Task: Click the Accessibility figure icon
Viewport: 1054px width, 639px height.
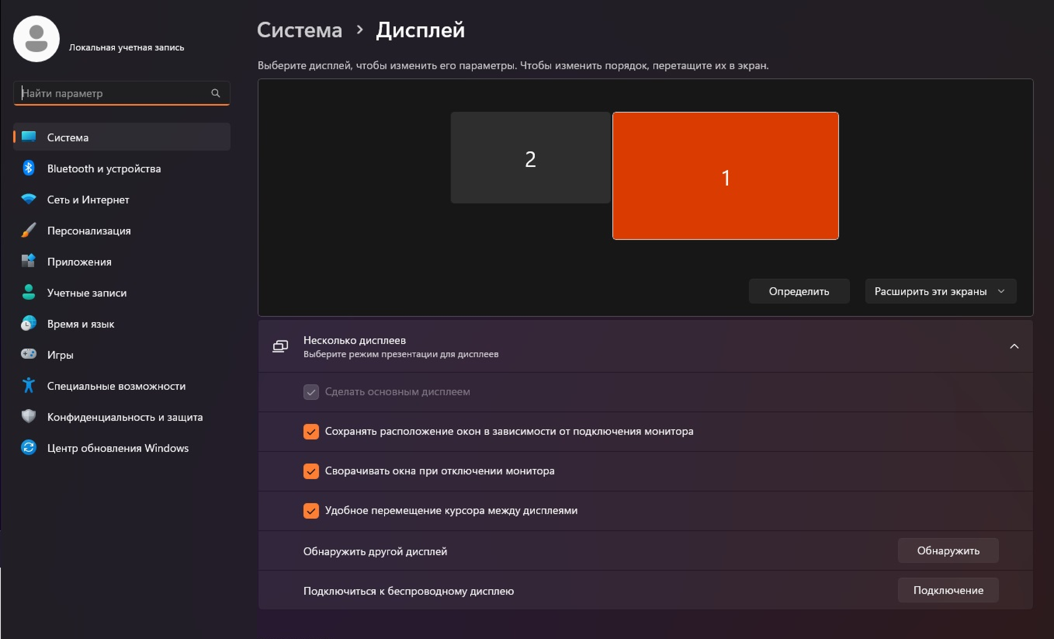Action: [29, 385]
